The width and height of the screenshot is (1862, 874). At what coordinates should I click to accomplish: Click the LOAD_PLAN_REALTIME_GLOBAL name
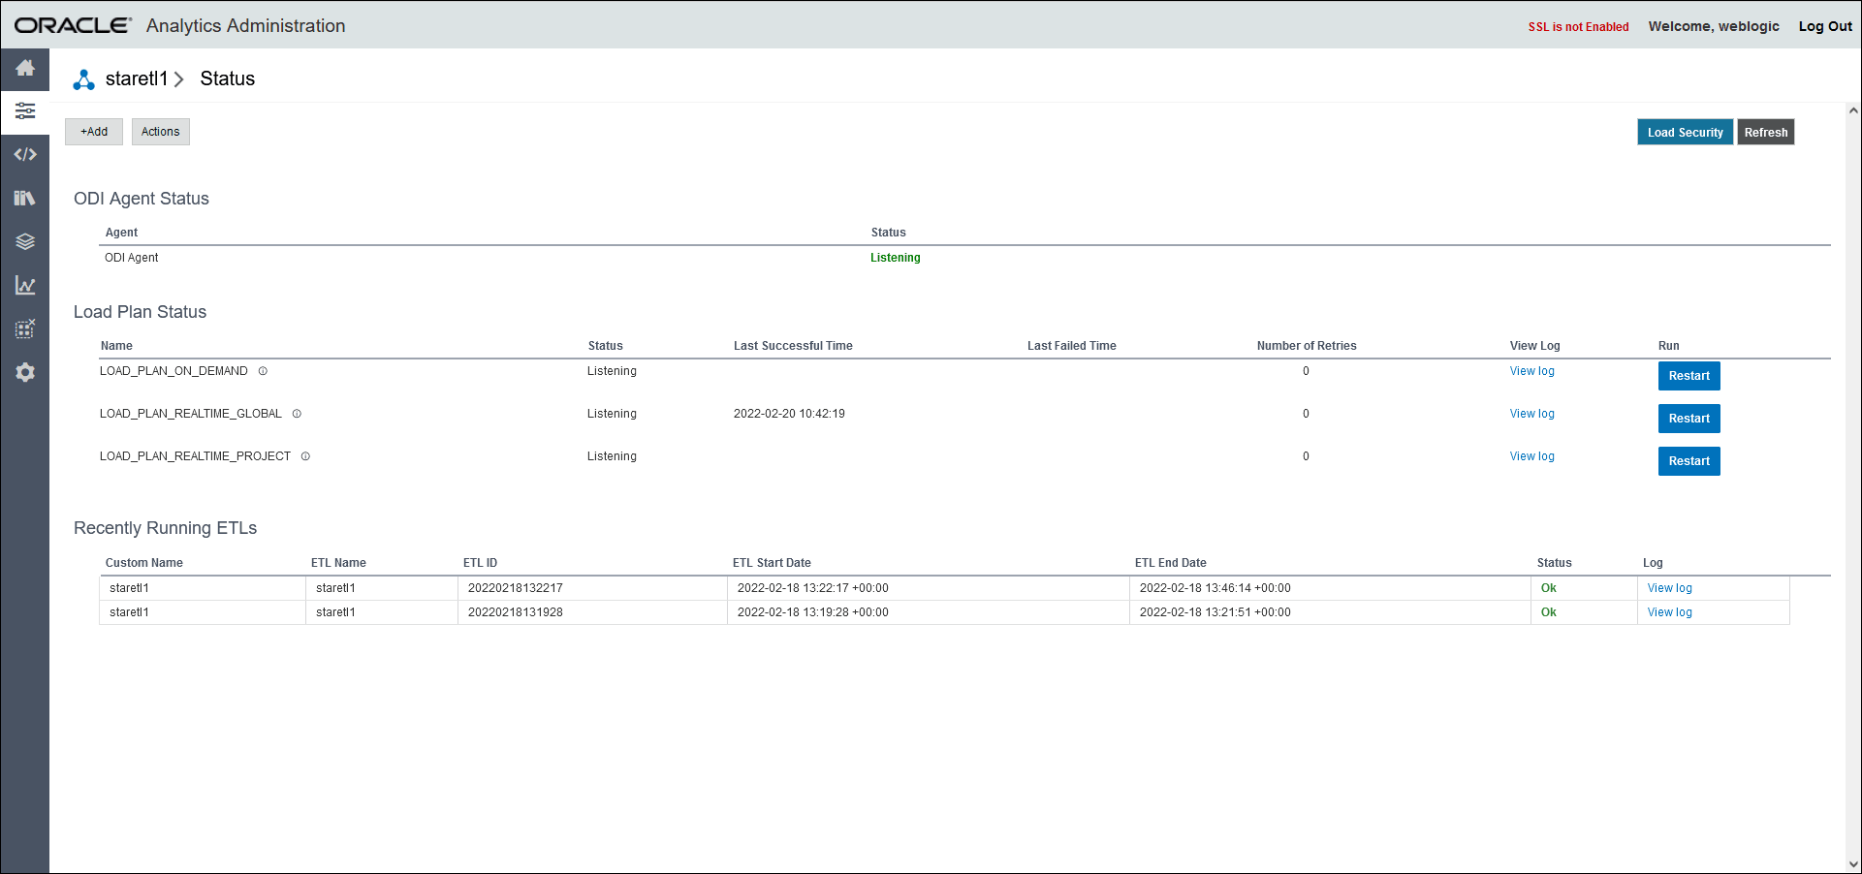190,414
